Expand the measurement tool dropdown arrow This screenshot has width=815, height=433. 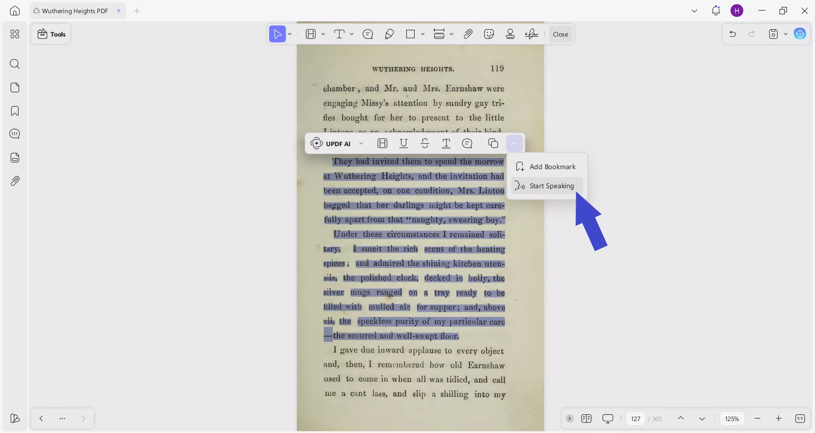tap(451, 34)
